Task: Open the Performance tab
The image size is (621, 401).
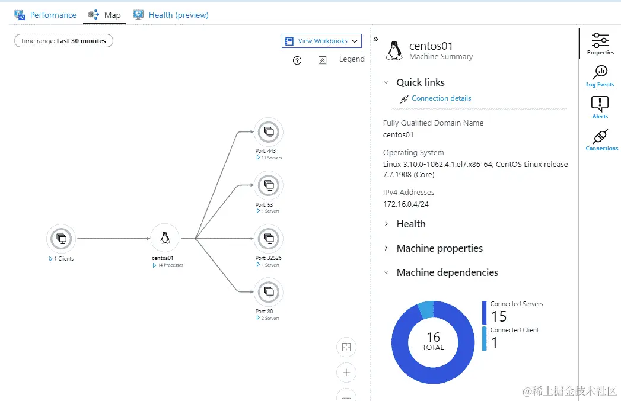Action: coord(45,15)
